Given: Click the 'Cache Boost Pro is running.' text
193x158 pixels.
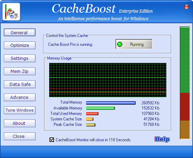Looking at the screenshot, I should (70, 44).
